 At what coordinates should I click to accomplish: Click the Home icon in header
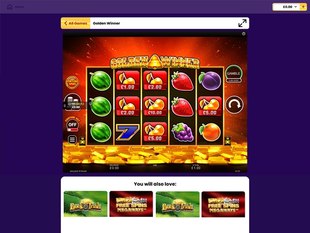pos(10,7)
